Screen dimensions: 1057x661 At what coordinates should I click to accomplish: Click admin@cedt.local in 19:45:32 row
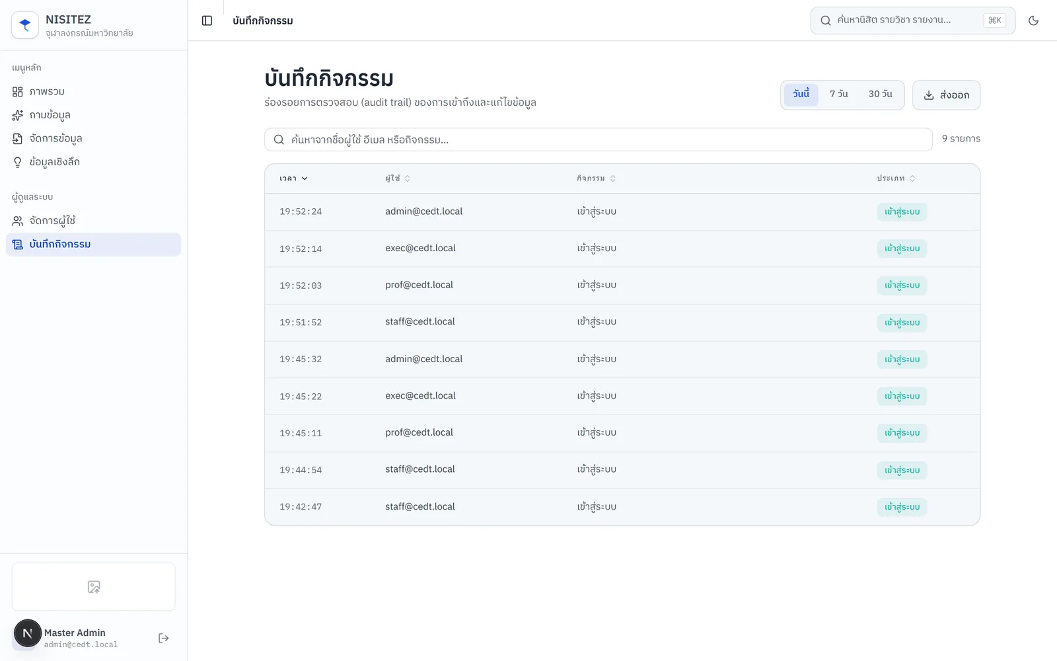click(x=423, y=359)
